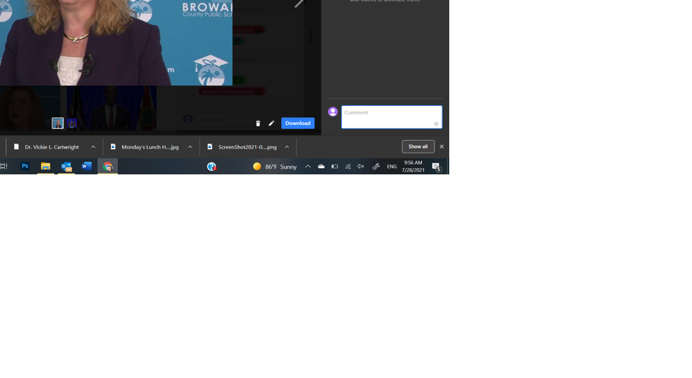This screenshot has height=378, width=692.
Task: Click the Chrome icon in taskbar
Action: click(x=107, y=167)
